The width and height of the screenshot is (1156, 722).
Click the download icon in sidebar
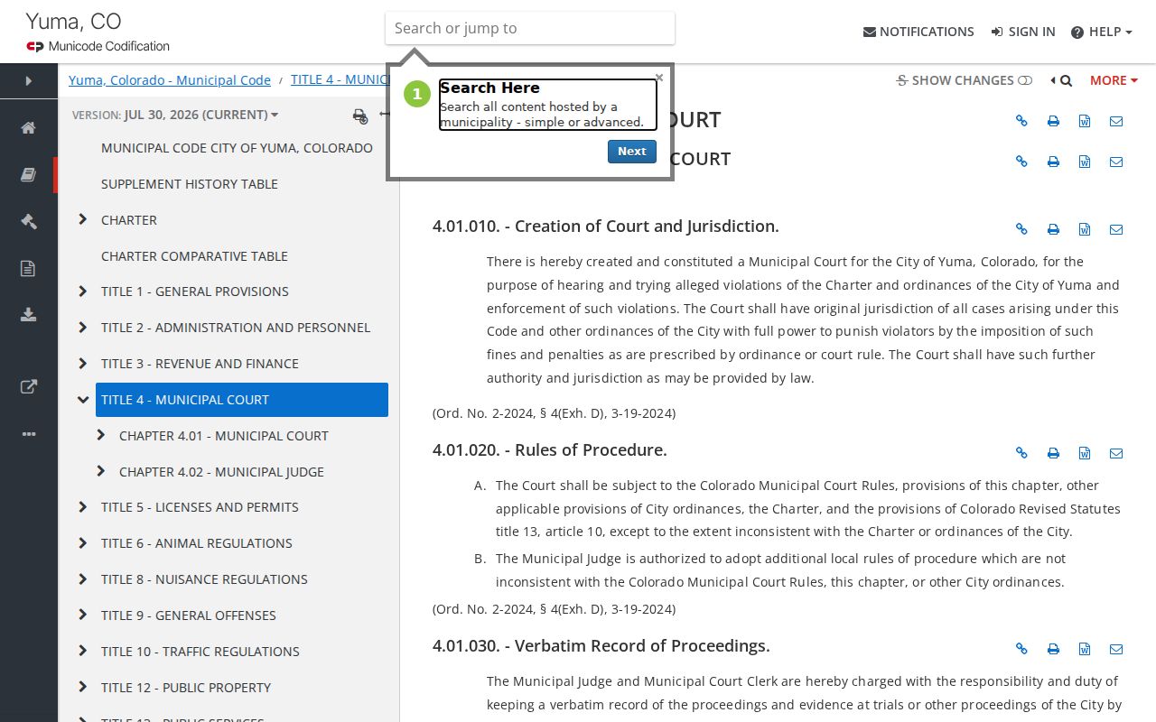click(x=29, y=315)
